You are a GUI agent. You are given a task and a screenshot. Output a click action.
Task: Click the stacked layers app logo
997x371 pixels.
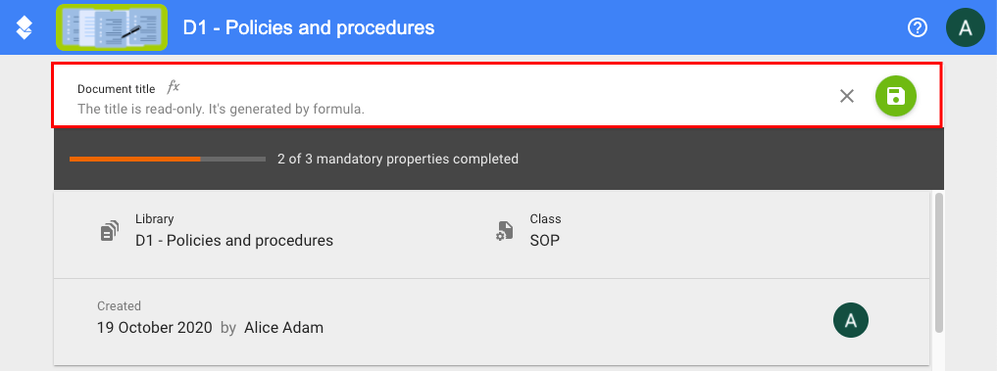pos(25,27)
